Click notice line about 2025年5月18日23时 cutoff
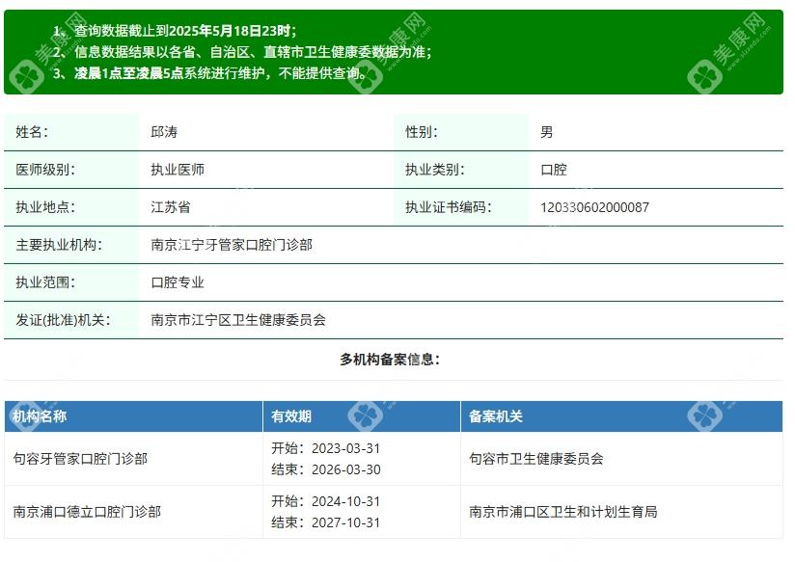Image resolution: width=795 pixels, height=562 pixels. pyautogui.click(x=175, y=31)
